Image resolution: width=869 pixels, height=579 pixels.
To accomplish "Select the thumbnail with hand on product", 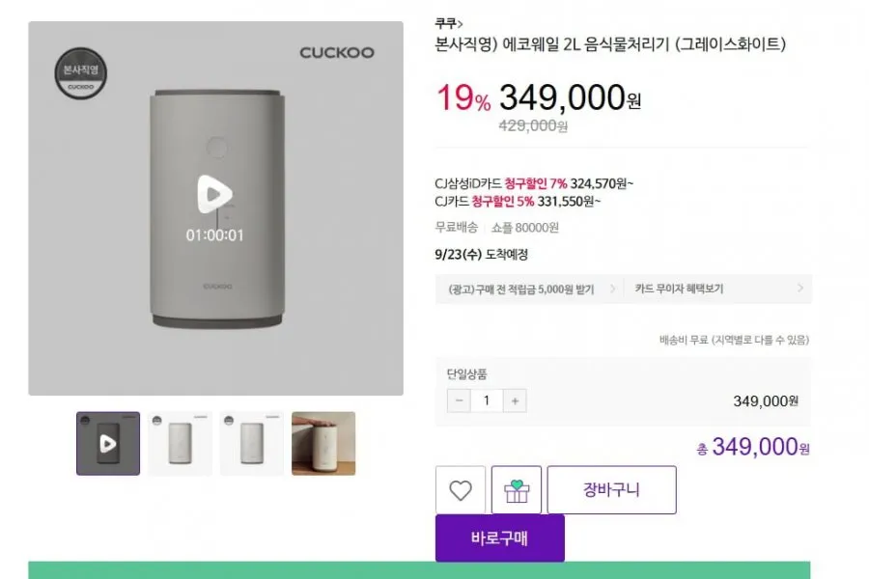I will click(323, 443).
